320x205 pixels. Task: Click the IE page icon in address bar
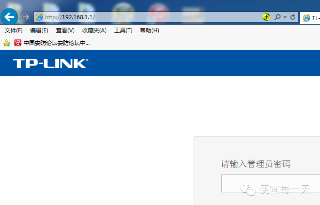pyautogui.click(x=39, y=17)
